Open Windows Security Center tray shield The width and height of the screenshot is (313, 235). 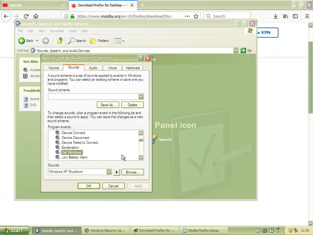290,230
